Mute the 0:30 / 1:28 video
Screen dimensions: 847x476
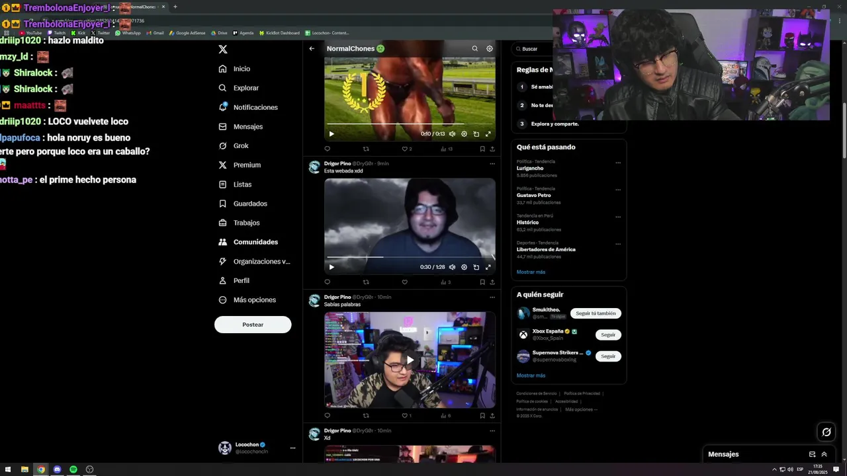(452, 267)
